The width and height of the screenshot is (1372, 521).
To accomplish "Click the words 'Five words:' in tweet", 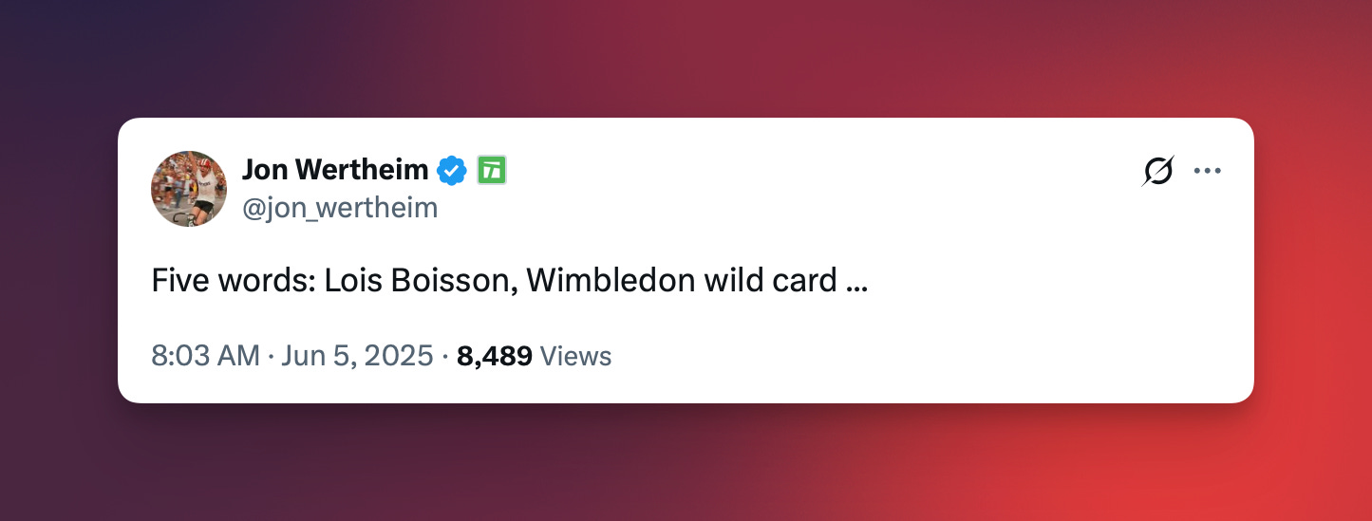I will (234, 281).
